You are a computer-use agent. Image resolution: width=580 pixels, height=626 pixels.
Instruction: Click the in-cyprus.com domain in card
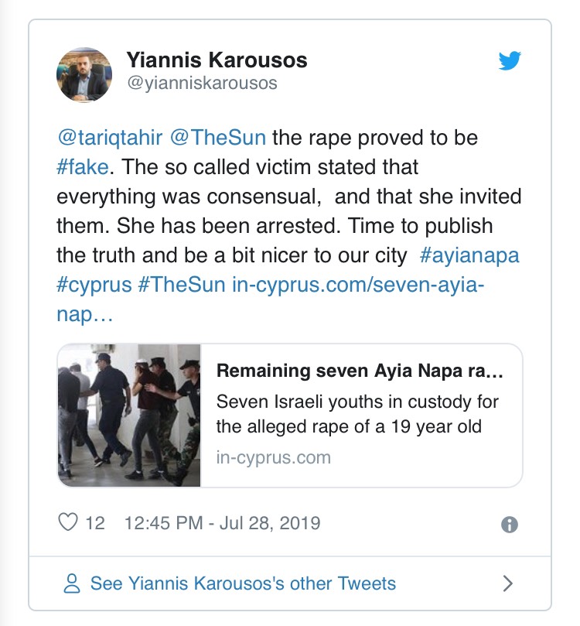point(274,457)
